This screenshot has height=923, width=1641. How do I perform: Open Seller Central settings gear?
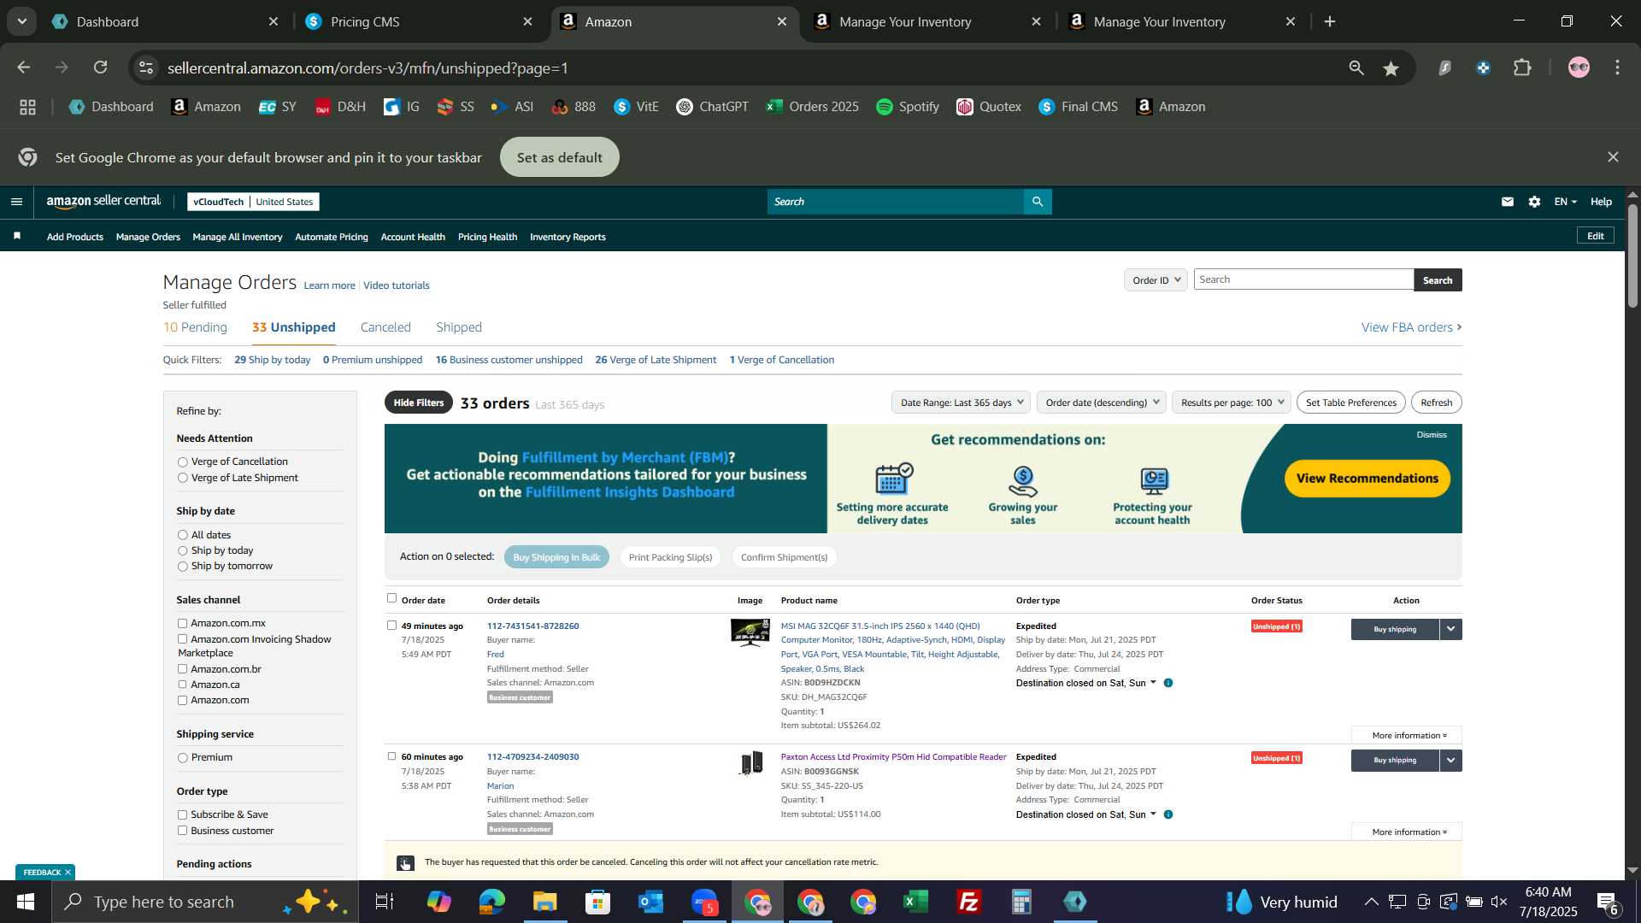1535,202
